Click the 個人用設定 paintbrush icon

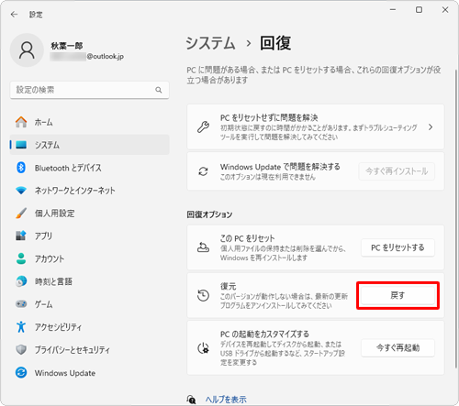pos(21,213)
